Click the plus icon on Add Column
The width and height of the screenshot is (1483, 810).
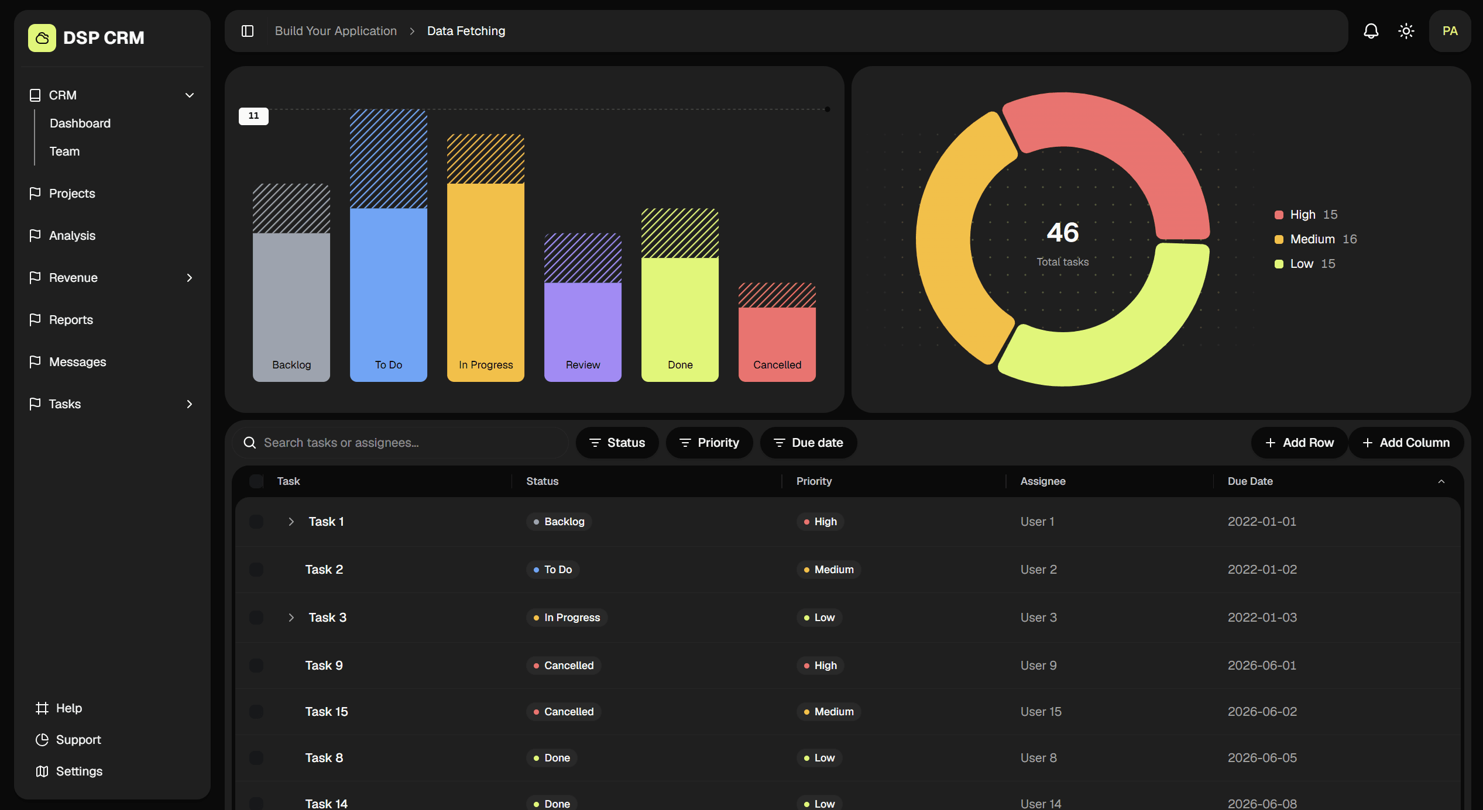point(1368,443)
